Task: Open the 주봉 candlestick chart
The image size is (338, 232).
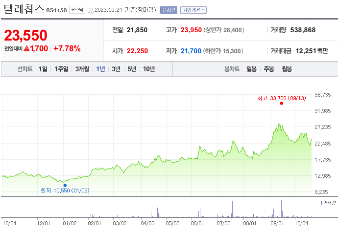Action: tap(269, 69)
